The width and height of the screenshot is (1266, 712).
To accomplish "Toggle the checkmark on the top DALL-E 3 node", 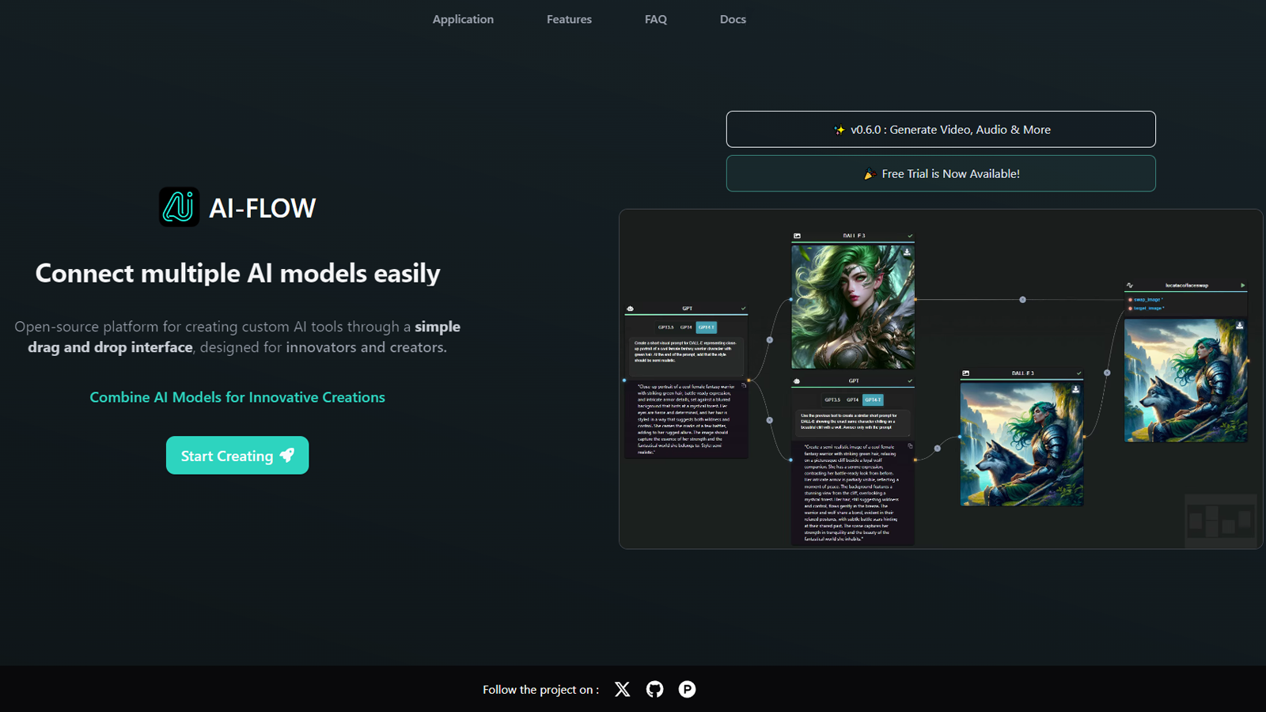I will pyautogui.click(x=910, y=236).
